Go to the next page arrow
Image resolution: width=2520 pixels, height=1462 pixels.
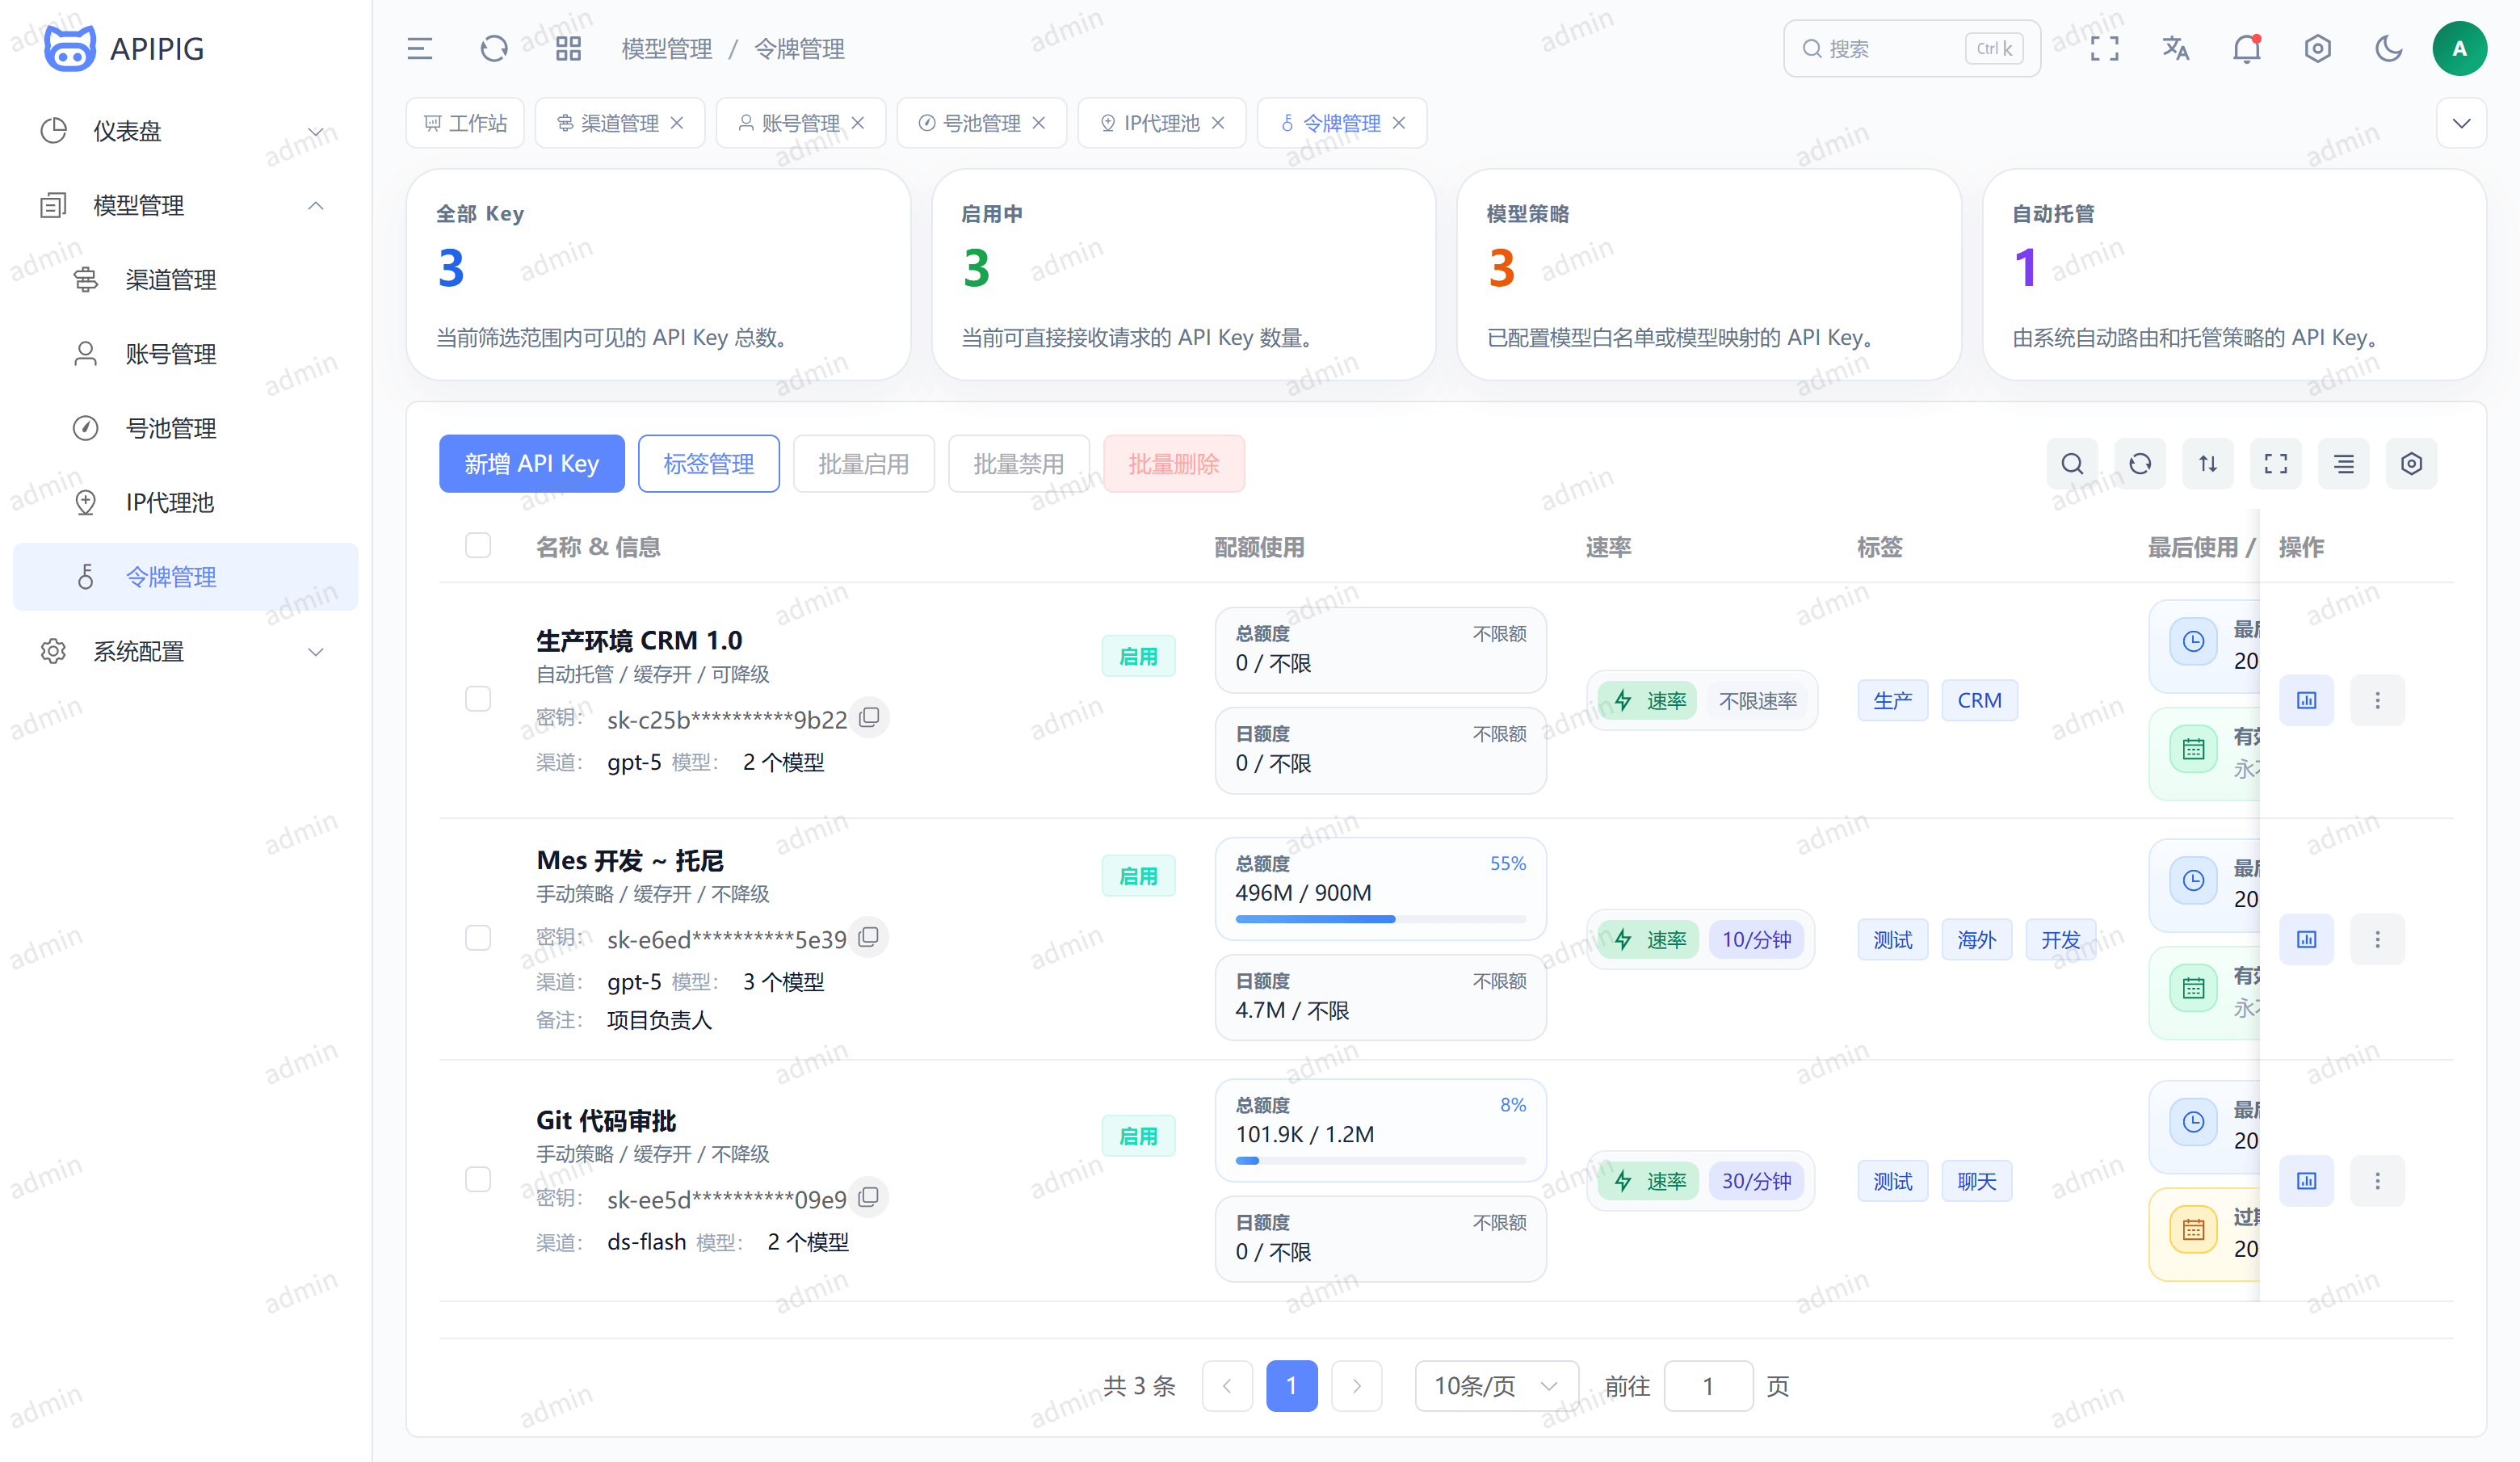(x=1357, y=1386)
